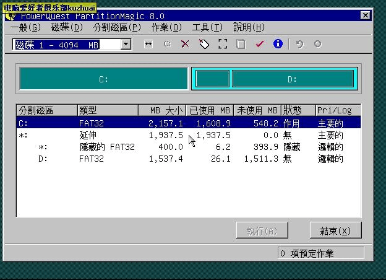Select the D: row in partition list
Image resolution: width=386 pixels, height=280 pixels.
pyautogui.click(x=189, y=159)
